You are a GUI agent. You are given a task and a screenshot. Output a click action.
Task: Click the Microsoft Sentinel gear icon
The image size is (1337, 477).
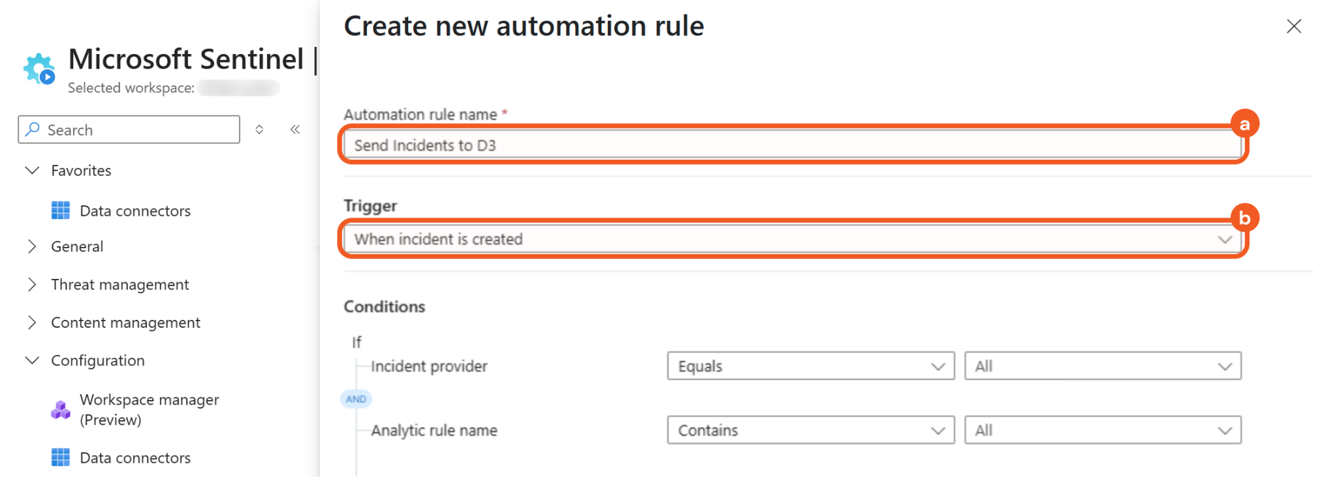pos(39,68)
